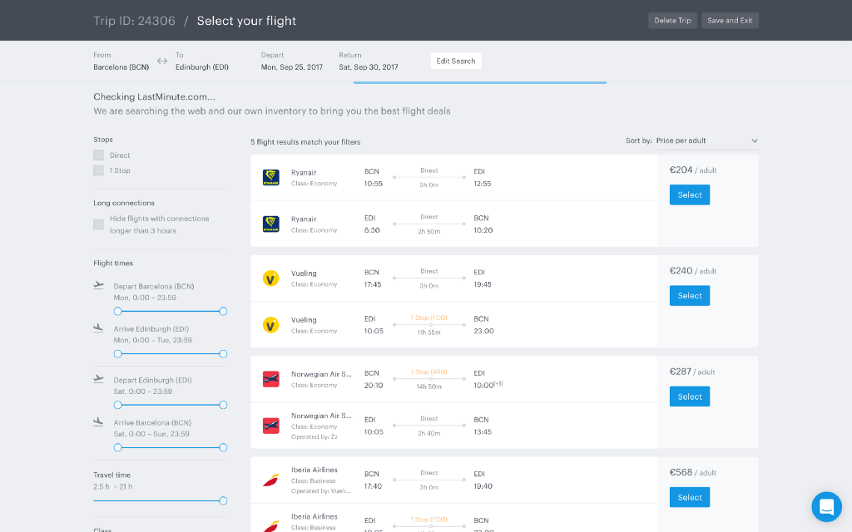Click Save and Exit
852x532 pixels.
coord(730,21)
